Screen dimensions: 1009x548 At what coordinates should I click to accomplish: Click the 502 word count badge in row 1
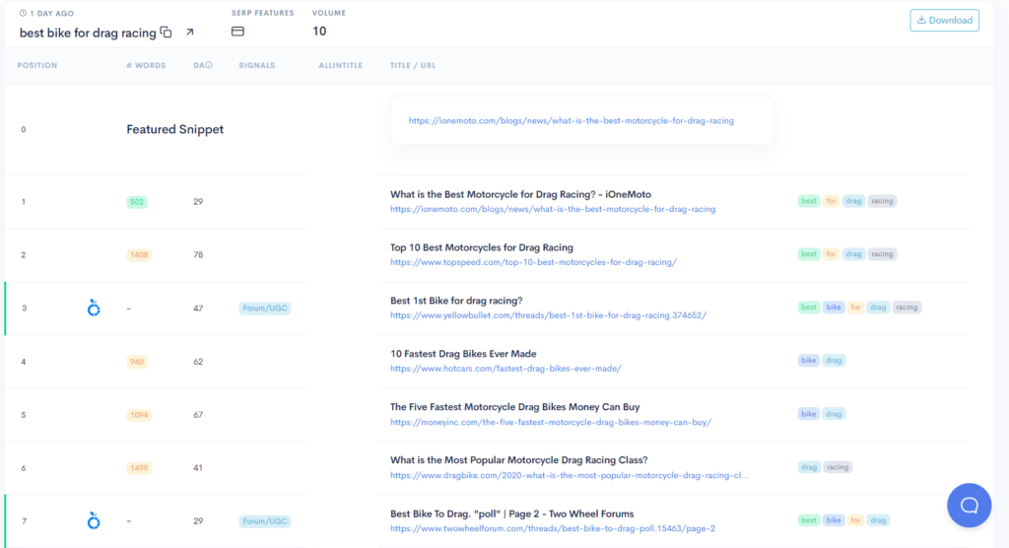point(137,202)
